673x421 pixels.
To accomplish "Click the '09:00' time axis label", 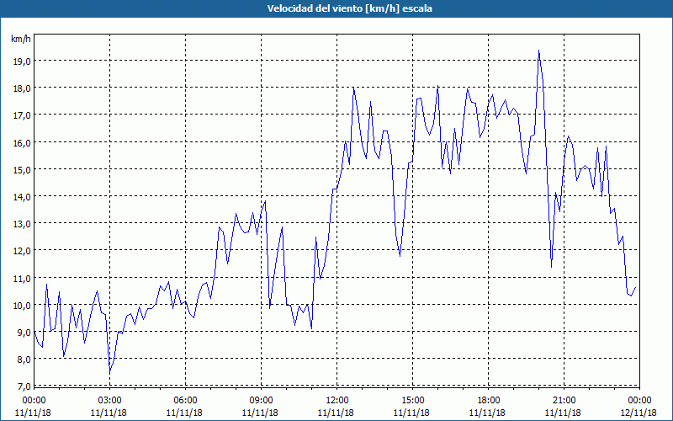I will point(261,401).
